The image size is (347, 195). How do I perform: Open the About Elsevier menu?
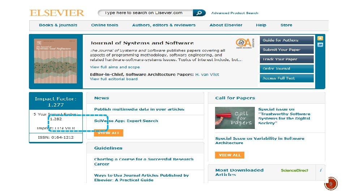pos(226,25)
